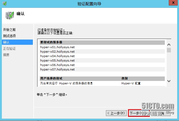Select the hyper-v06.hollysys.net row

click(57, 65)
